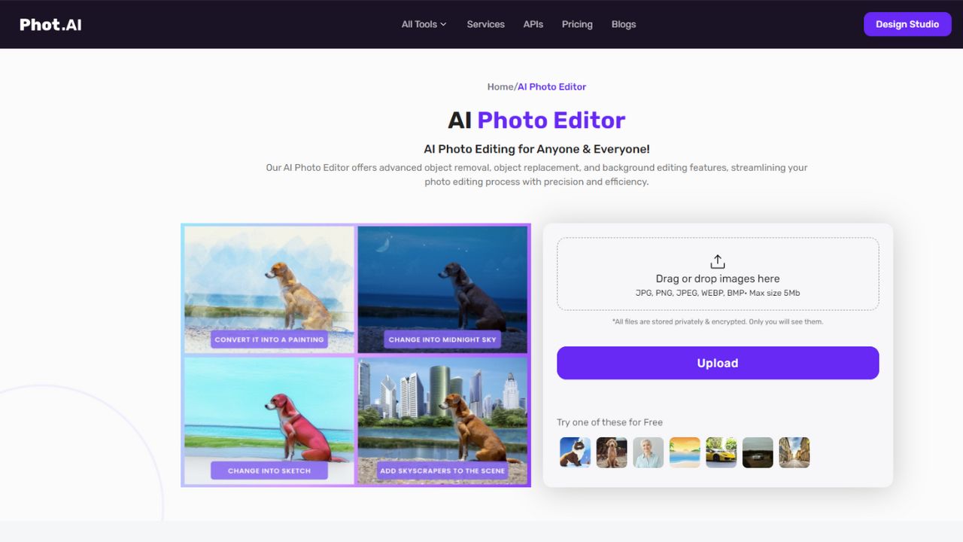Screen dimensions: 963x542
Task: Click the Phot.AI logo
Action: pos(50,24)
